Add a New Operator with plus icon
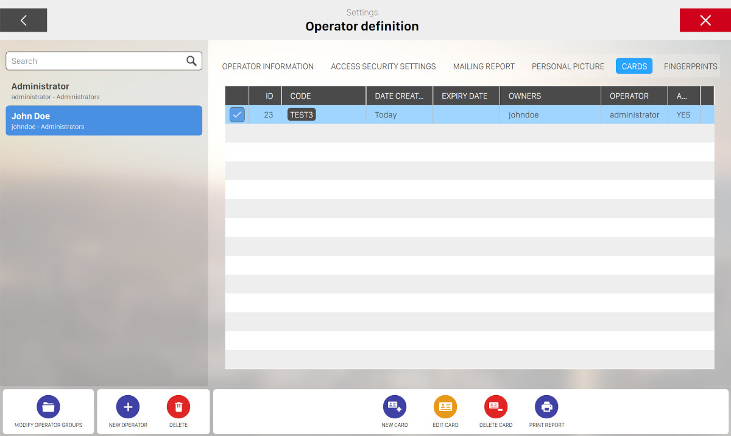The height and width of the screenshot is (436, 731). (x=128, y=407)
